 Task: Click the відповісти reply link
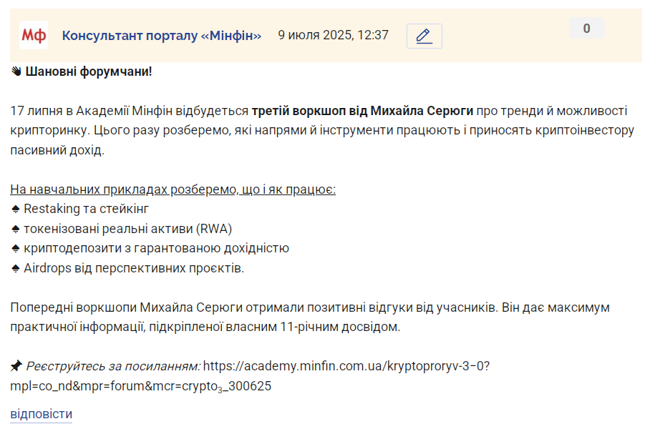point(41,414)
